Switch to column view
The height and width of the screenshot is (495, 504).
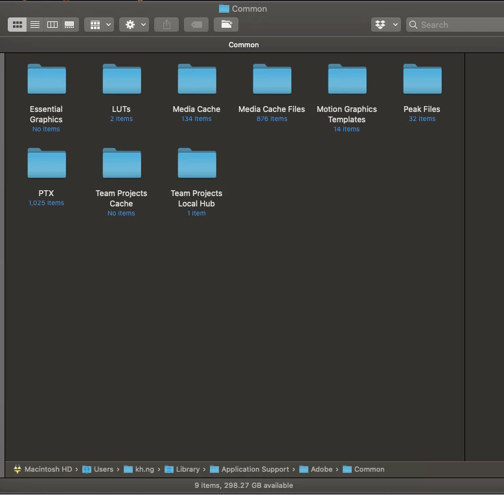click(x=52, y=25)
